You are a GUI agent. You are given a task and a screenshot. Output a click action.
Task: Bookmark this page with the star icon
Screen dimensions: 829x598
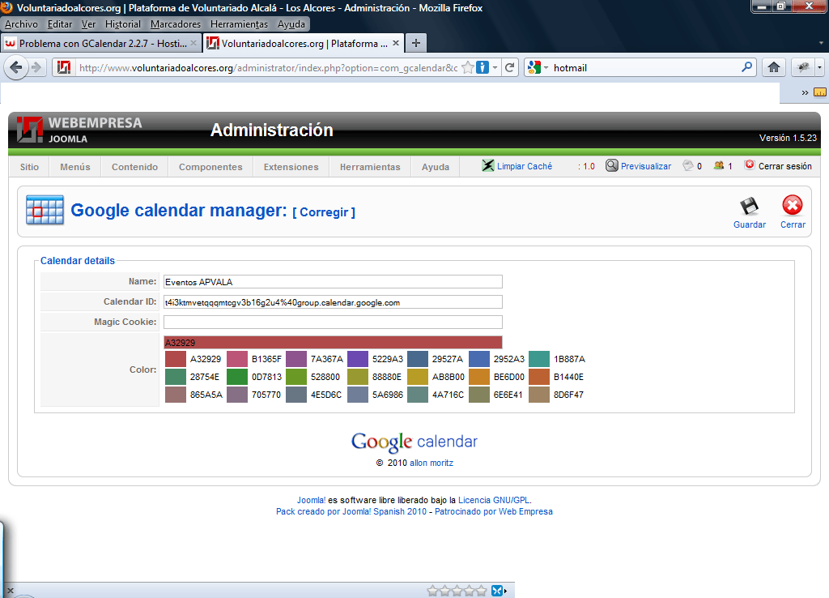coord(467,68)
